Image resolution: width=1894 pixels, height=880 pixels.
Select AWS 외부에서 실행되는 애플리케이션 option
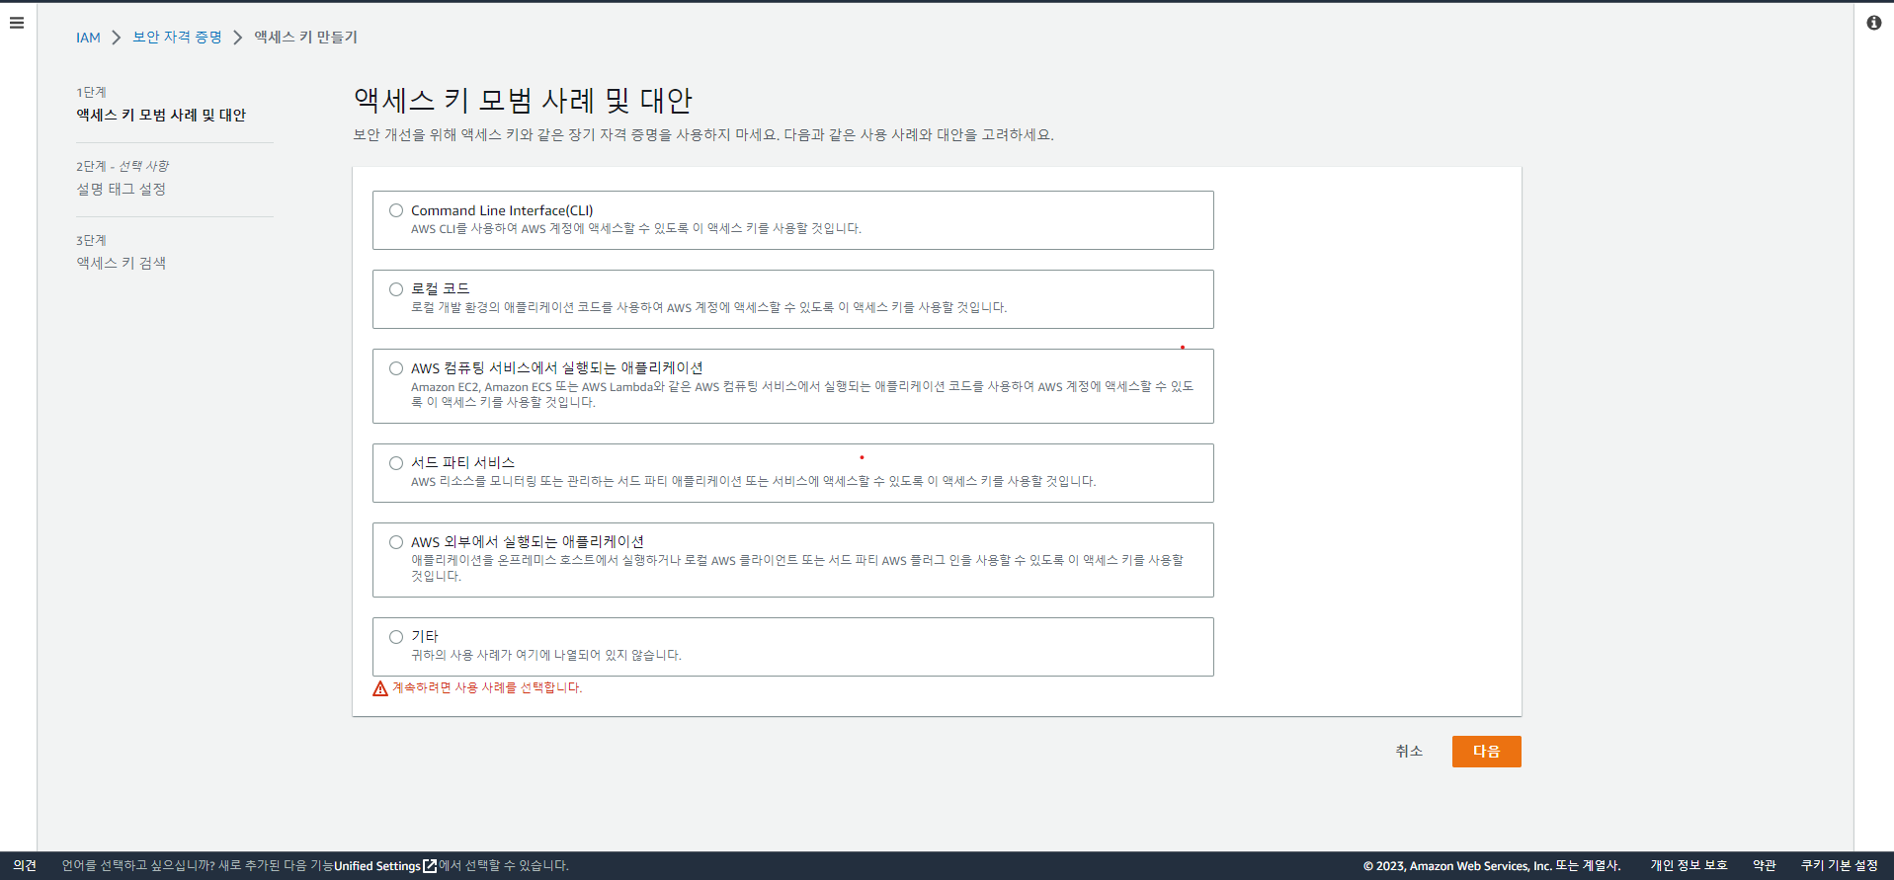[396, 542]
